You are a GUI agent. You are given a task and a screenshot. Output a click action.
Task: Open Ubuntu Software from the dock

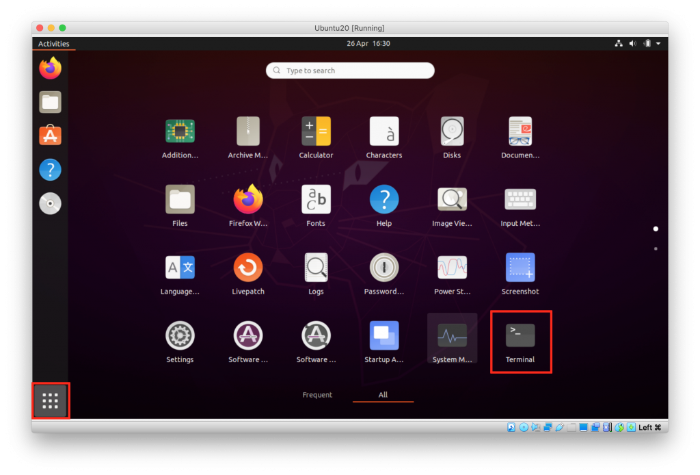click(50, 136)
